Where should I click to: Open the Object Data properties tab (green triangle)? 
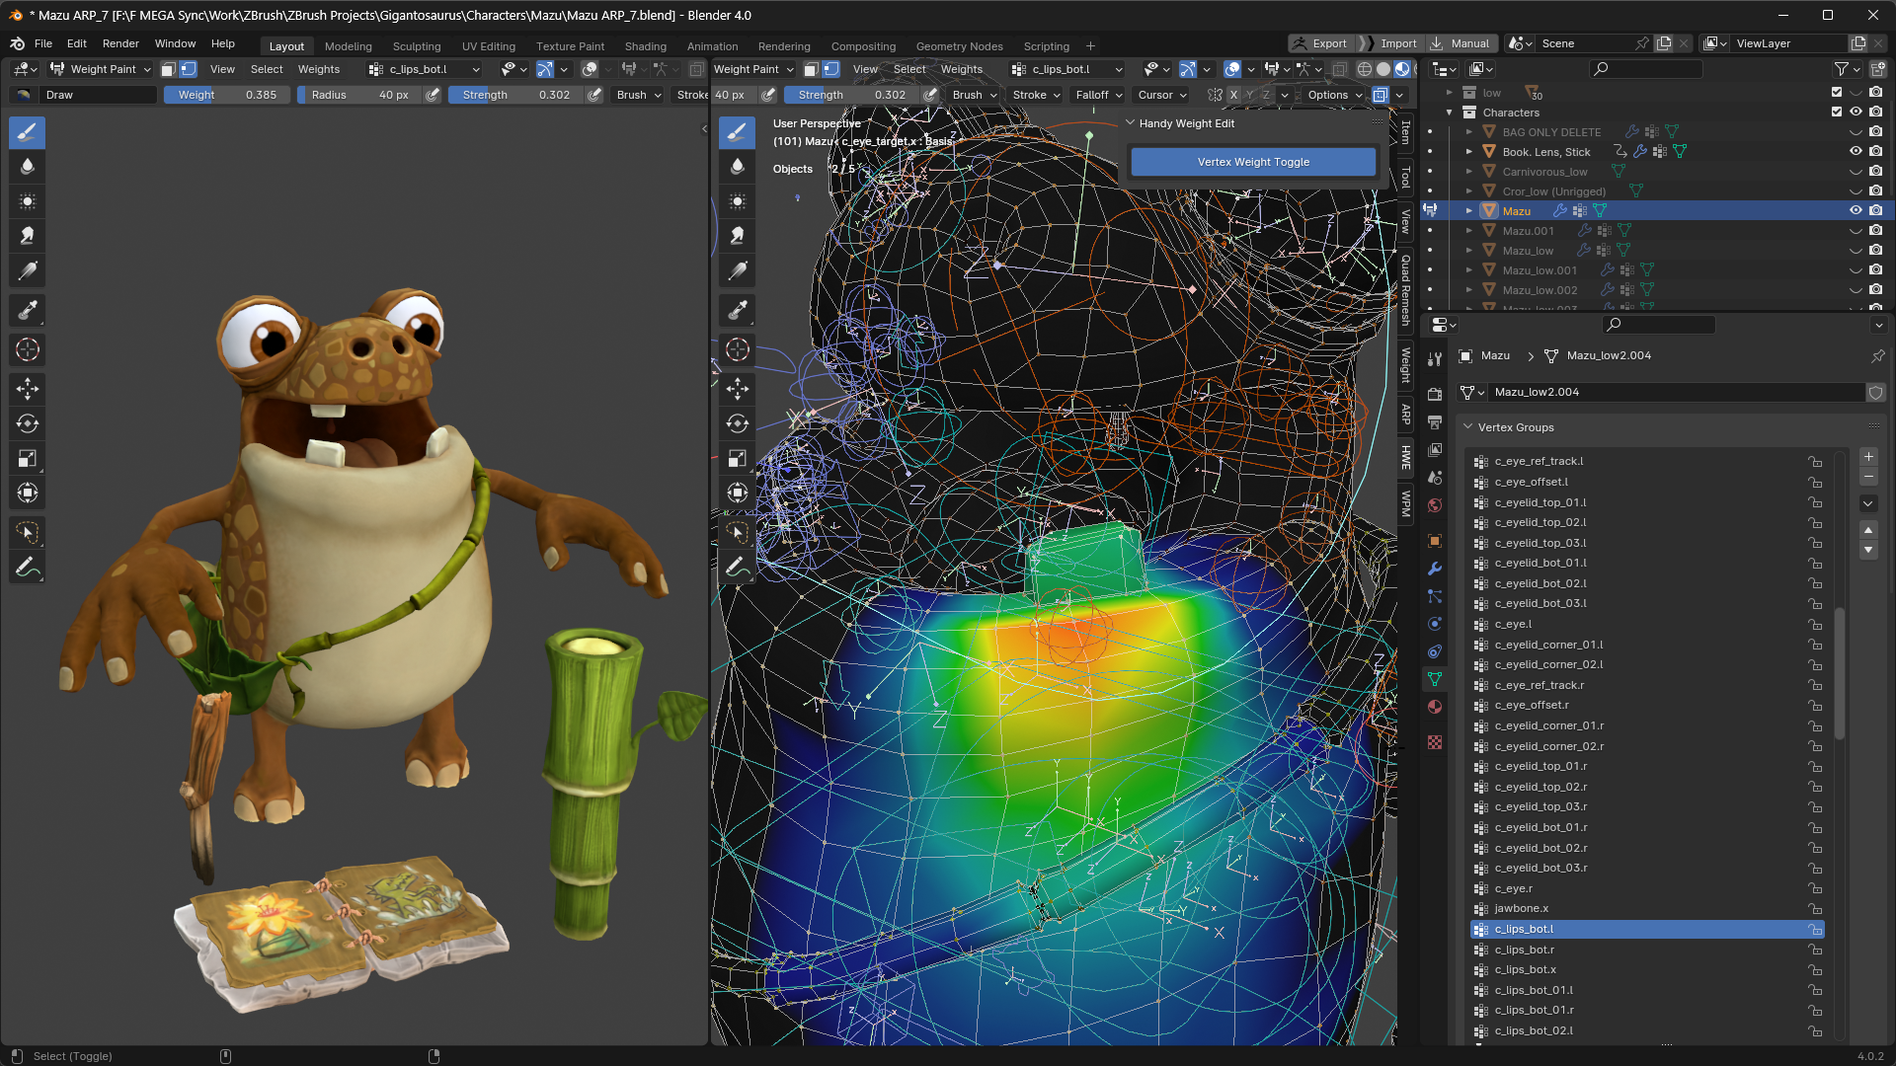tap(1435, 679)
